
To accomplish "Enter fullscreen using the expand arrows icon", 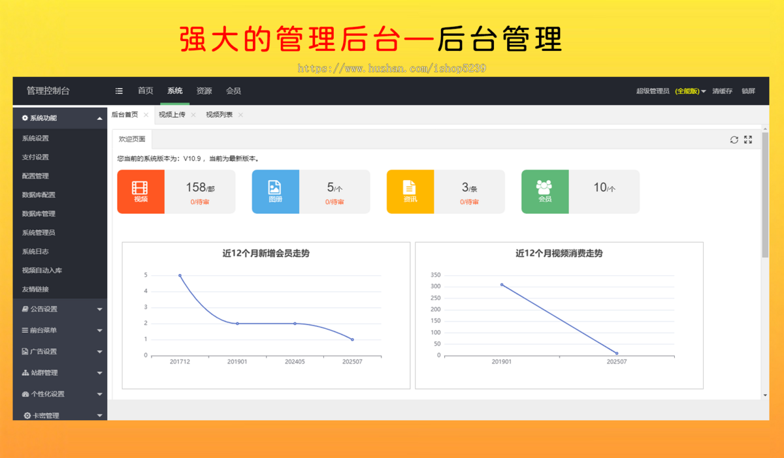I will click(747, 139).
